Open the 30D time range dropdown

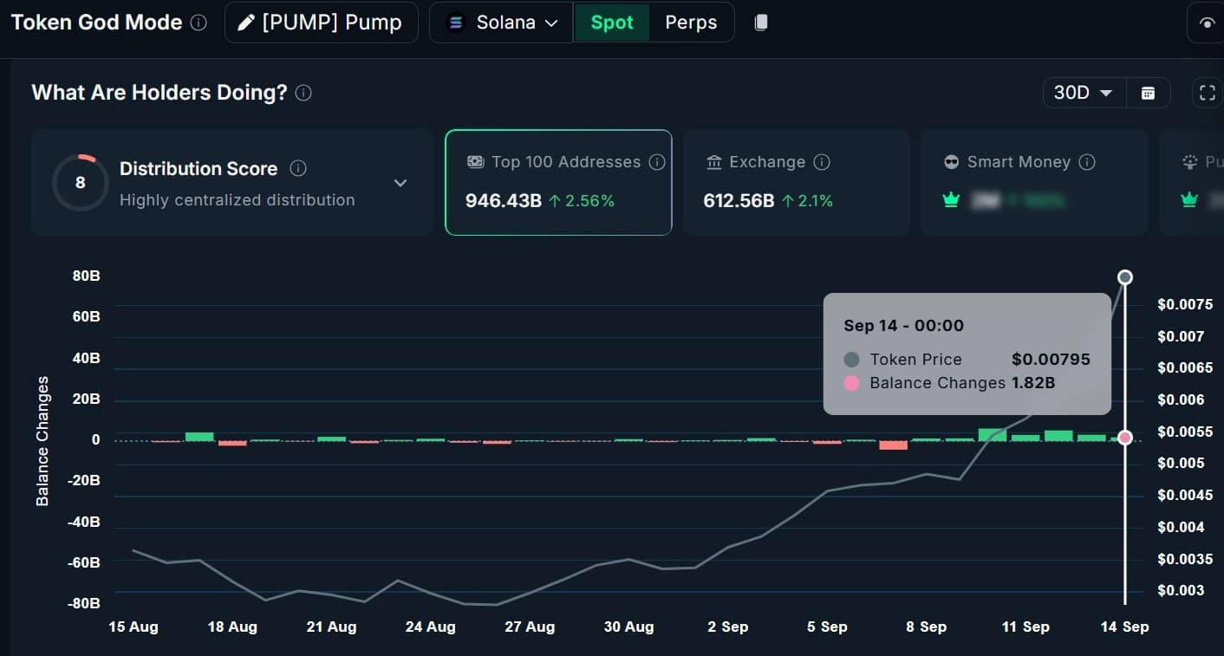(x=1083, y=92)
